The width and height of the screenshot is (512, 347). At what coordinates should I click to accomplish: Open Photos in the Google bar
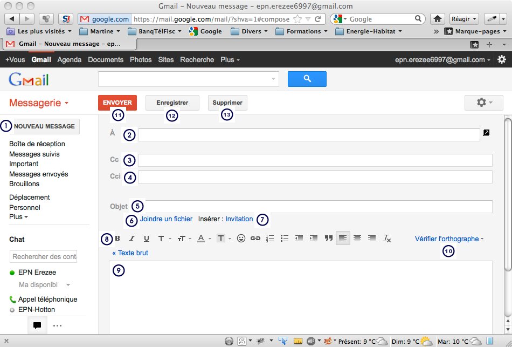(x=141, y=59)
